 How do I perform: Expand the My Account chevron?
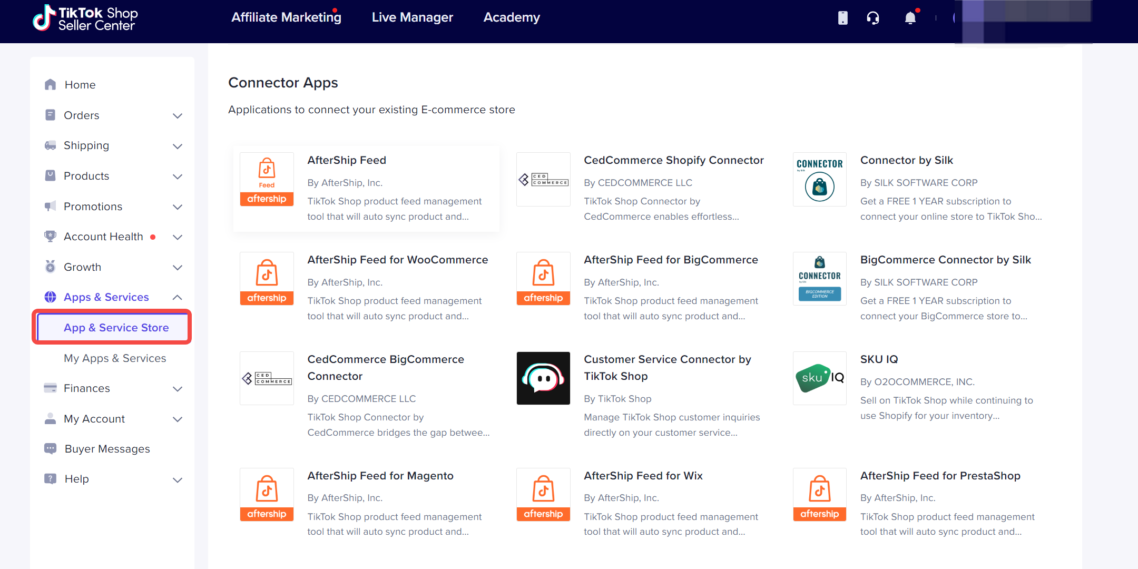coord(178,419)
